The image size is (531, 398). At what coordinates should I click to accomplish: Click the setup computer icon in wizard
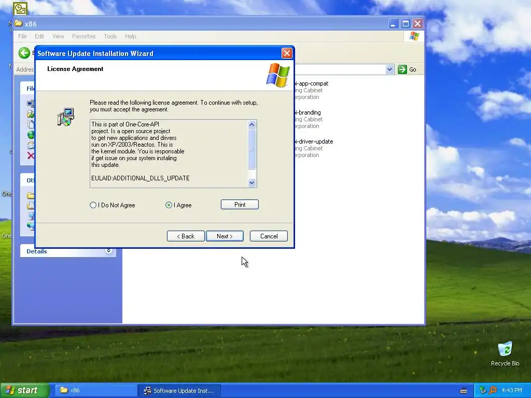[x=66, y=117]
